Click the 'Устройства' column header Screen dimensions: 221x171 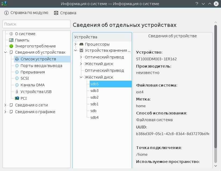point(102,37)
